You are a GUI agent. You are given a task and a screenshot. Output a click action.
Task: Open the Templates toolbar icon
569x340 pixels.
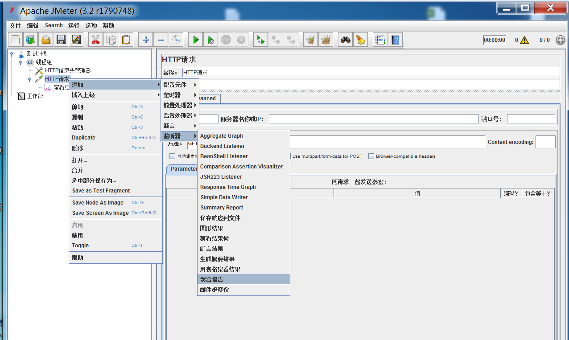click(31, 40)
